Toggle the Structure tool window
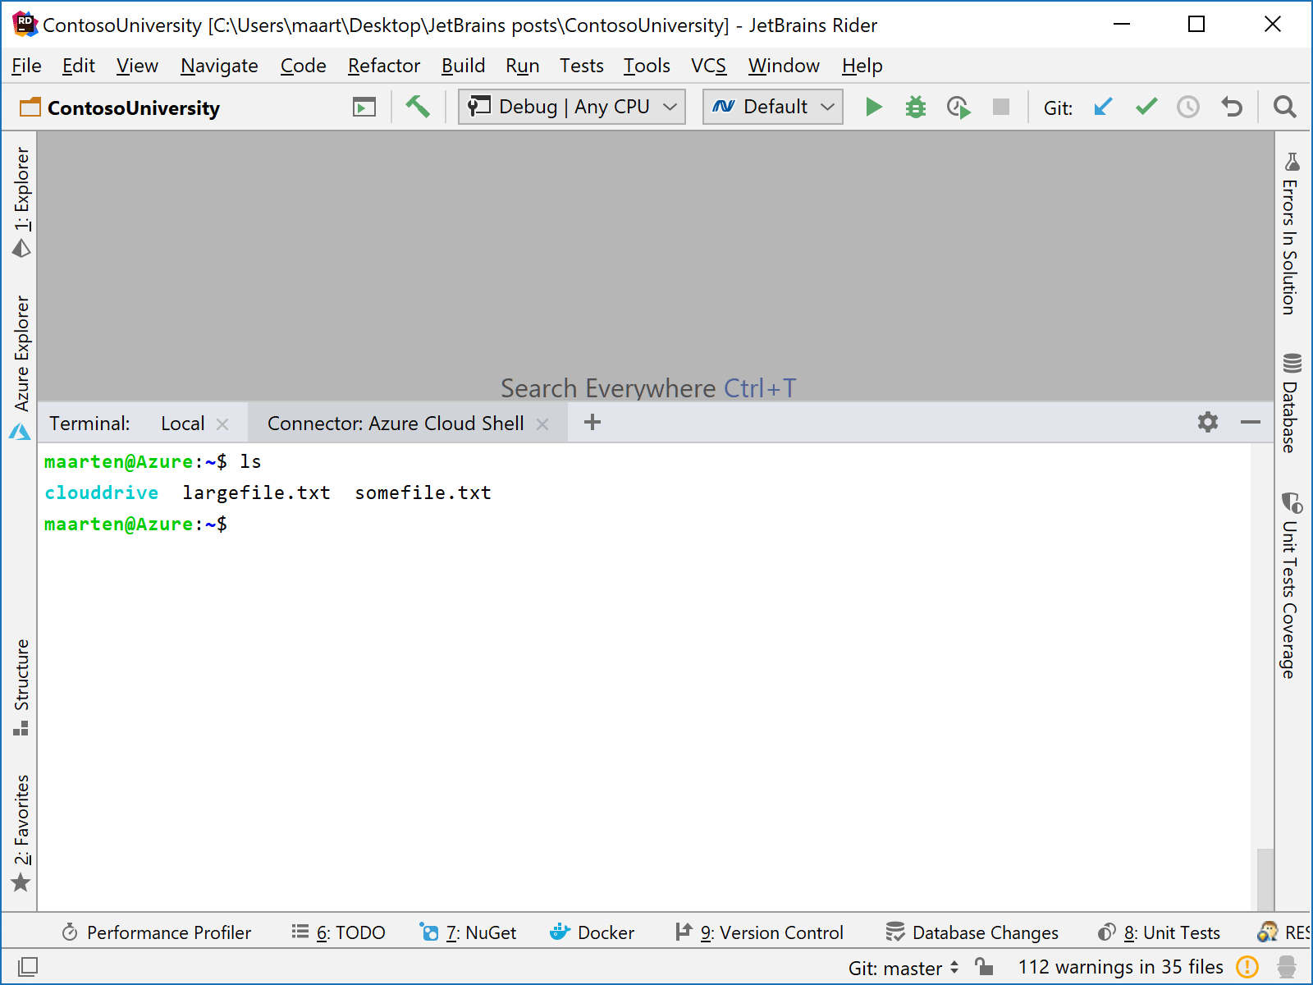 click(x=21, y=687)
